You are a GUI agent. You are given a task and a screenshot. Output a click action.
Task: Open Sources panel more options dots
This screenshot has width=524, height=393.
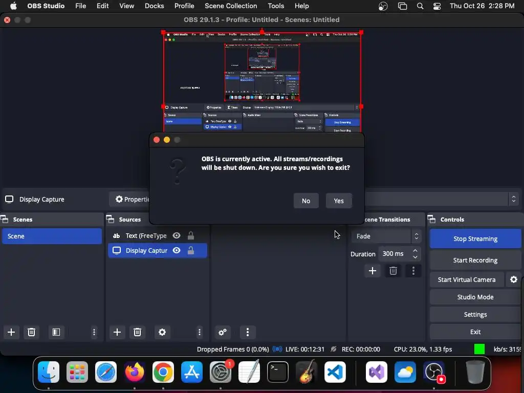click(x=200, y=332)
